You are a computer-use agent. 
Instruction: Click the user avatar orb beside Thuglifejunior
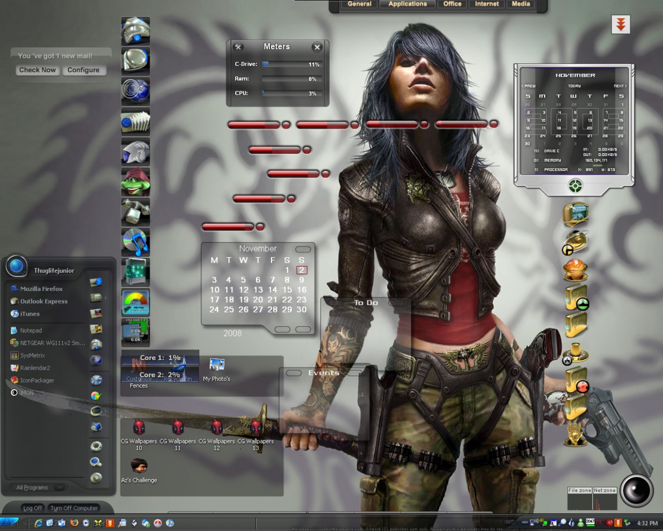[x=16, y=266]
